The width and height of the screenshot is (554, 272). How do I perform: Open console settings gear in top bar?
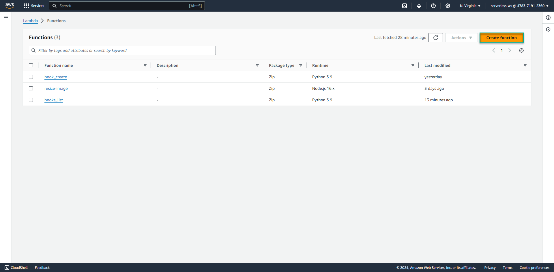[x=448, y=6]
